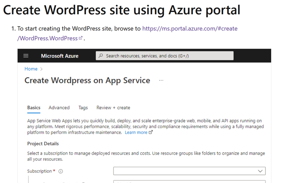The width and height of the screenshot is (296, 183).
Task: Focus the Search resources, services, and docs field
Action: click(165, 56)
